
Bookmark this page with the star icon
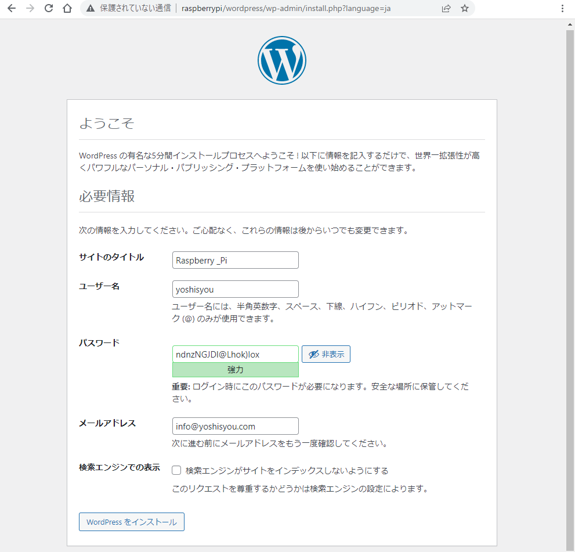point(464,9)
